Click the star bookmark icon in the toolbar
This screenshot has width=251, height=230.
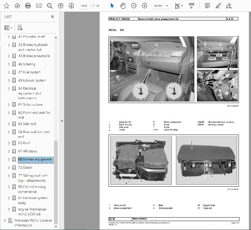pyautogui.click(x=6, y=6)
